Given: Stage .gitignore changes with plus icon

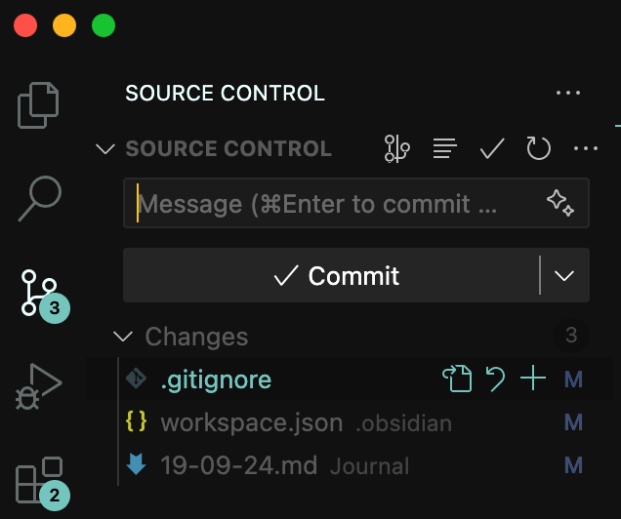Looking at the screenshot, I should coord(533,379).
